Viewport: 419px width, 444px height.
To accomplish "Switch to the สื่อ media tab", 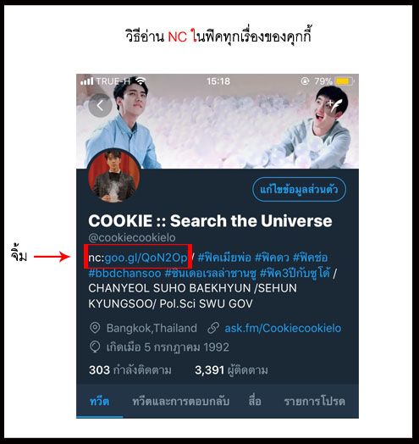I will [255, 402].
